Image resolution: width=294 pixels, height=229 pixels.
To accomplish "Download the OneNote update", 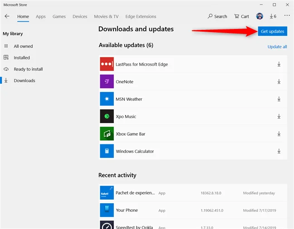I will 279,81.
